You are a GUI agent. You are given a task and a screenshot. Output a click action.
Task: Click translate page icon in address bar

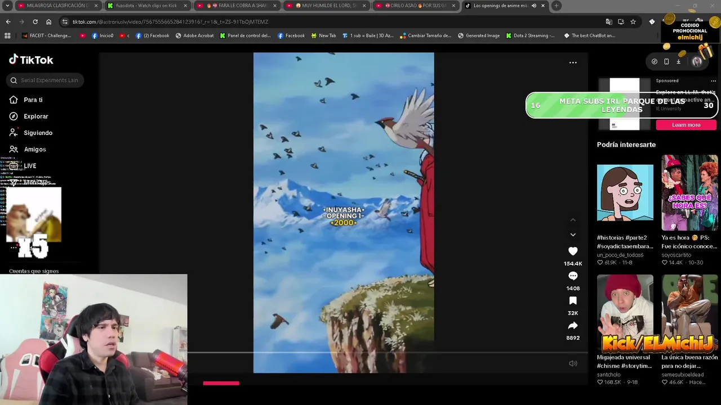tap(609, 21)
